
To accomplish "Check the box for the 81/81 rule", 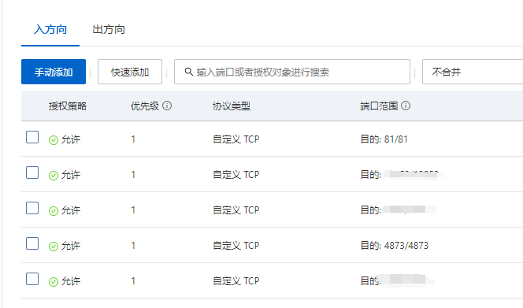I will 32,137.
